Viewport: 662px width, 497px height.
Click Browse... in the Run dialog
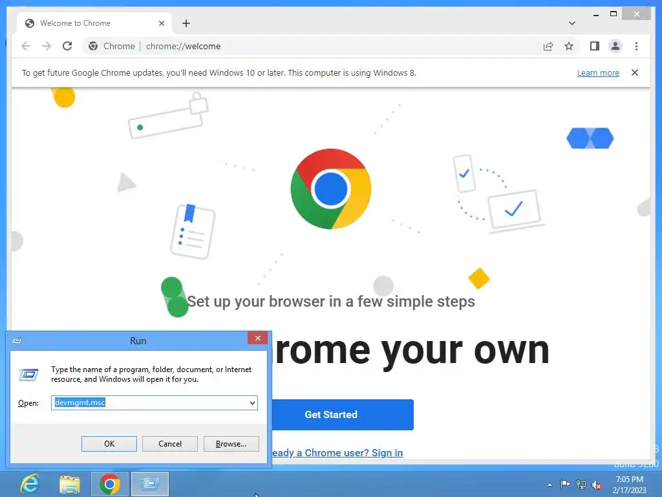(x=231, y=444)
